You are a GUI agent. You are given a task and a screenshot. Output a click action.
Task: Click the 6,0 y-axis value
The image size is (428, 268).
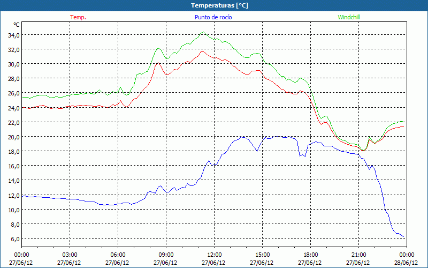[x=15, y=239]
